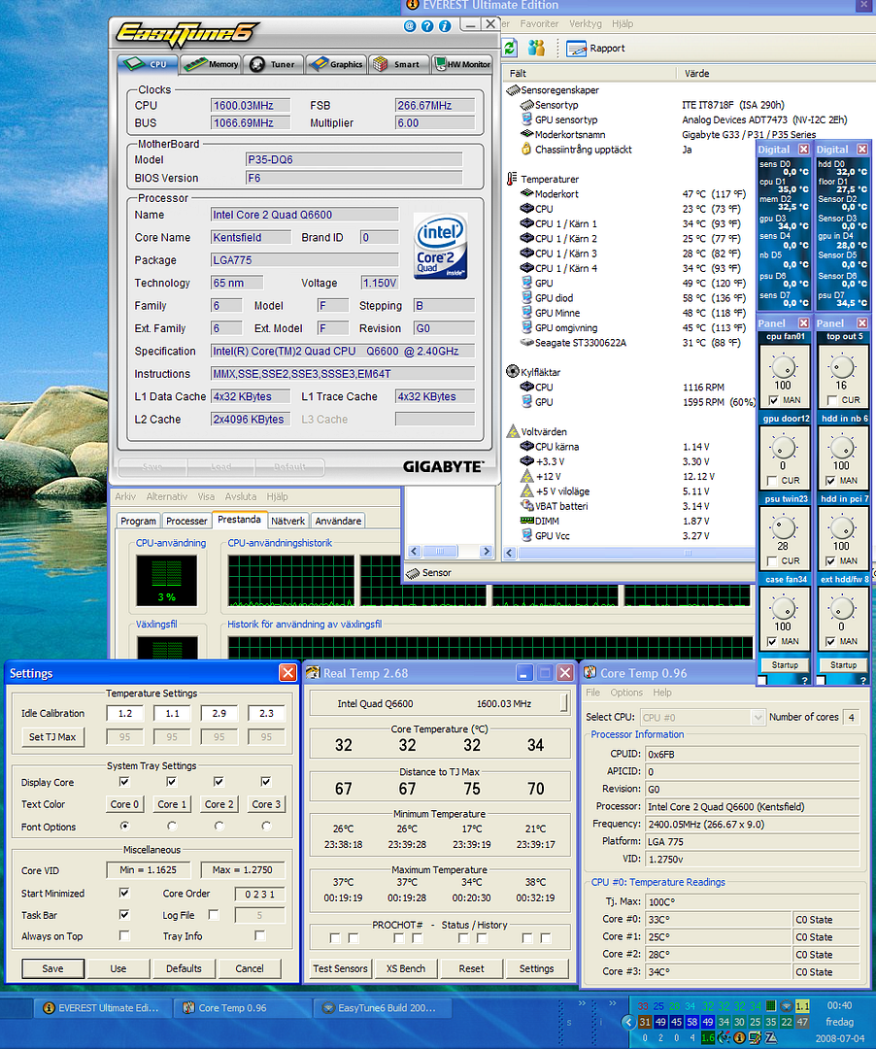Click Reset button in Real Temp
Viewport: 876px width, 1049px height.
click(x=471, y=968)
